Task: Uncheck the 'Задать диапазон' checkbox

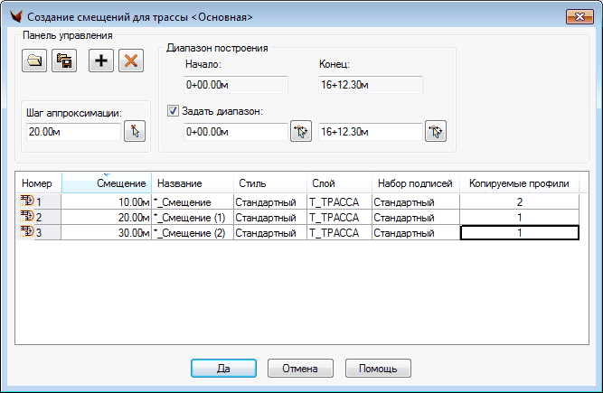Action: 174,111
